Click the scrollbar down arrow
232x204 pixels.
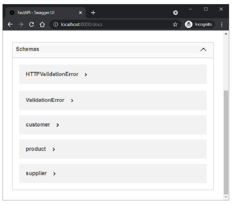point(226,197)
